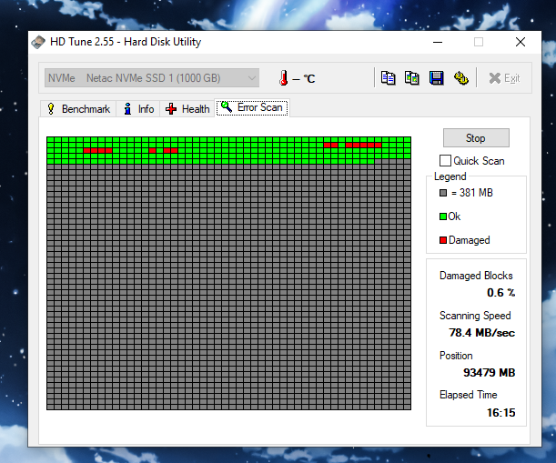Image resolution: width=556 pixels, height=463 pixels.
Task: Enable the Quick Scan checkbox
Action: click(445, 161)
